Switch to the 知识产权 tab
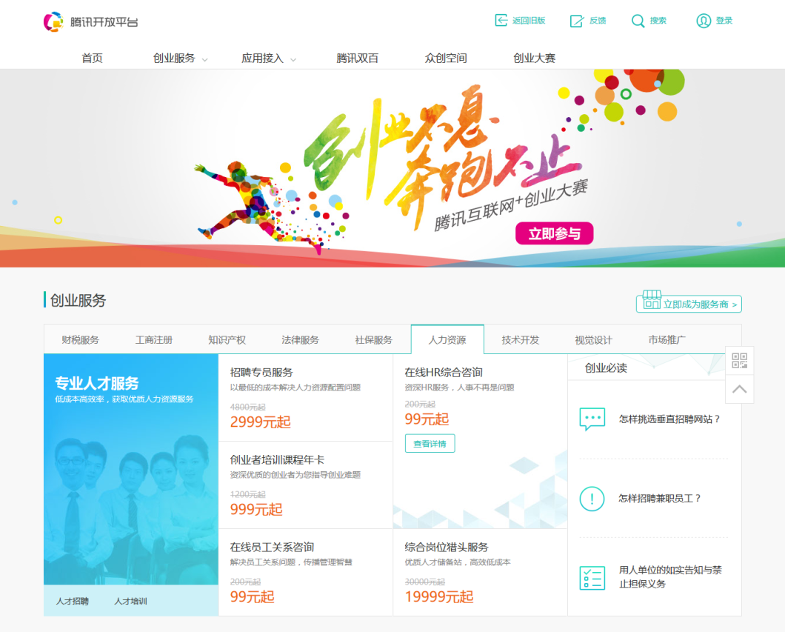The image size is (785, 632). coord(227,340)
